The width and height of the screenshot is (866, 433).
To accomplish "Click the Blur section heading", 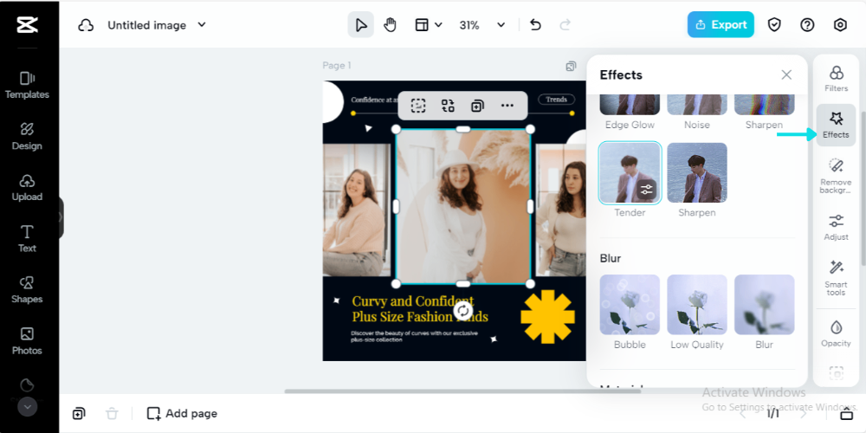I will (x=611, y=258).
